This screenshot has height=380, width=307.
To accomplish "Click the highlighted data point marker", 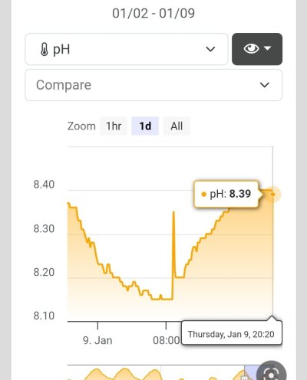I will point(273,195).
